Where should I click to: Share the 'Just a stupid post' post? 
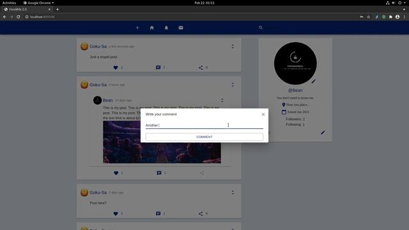click(x=201, y=68)
